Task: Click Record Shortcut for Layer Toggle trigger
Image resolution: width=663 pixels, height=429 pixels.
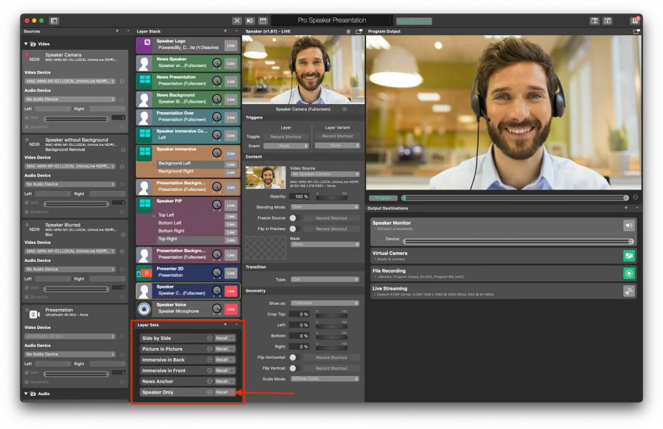Action: point(286,137)
